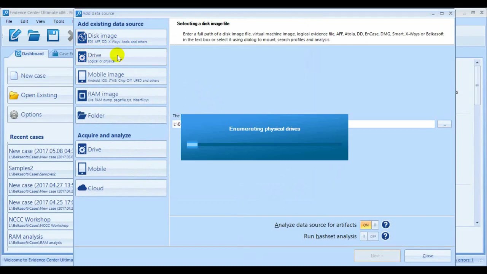
Task: Open help for Analyze data source for artifacts
Action: (x=385, y=225)
